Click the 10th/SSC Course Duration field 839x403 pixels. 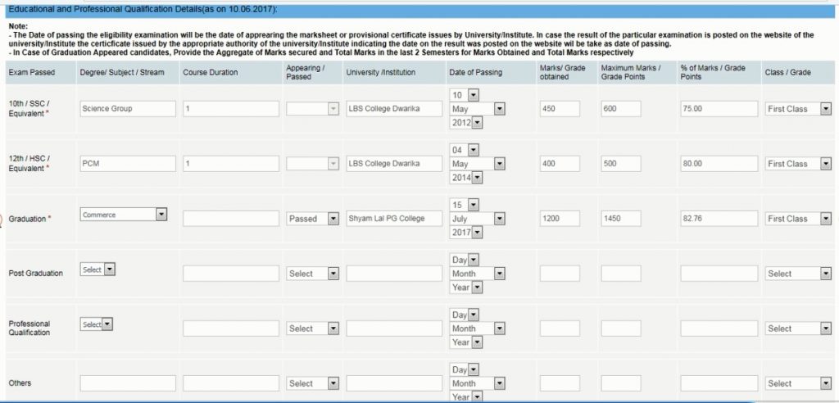[x=231, y=109]
